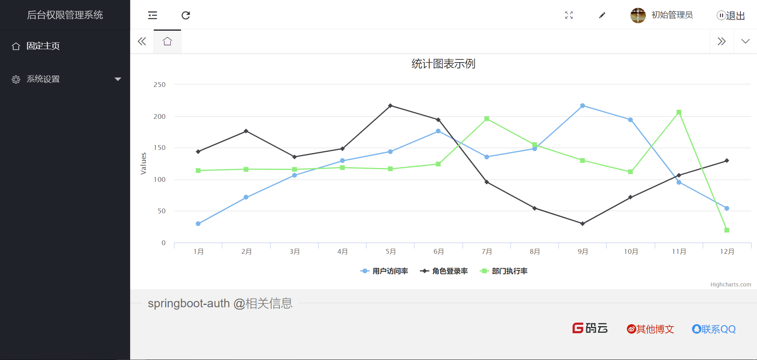The width and height of the screenshot is (757, 360).
Task: Click the 250 y-axis label
Action: click(159, 85)
